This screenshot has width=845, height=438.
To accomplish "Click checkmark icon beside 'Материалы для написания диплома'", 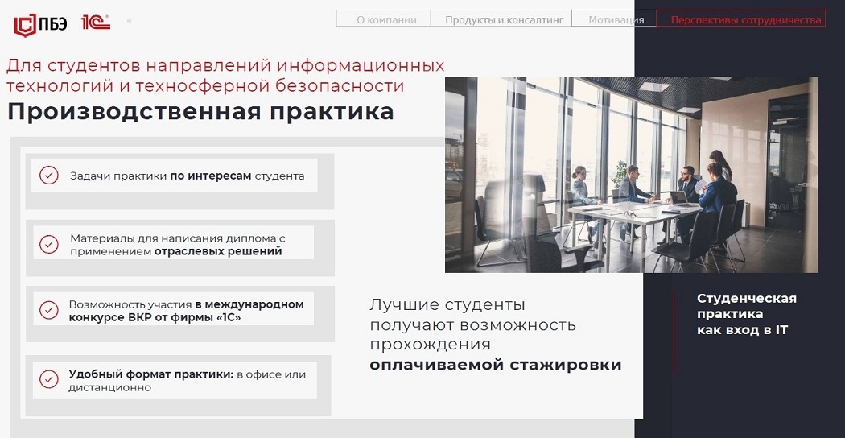I will pyautogui.click(x=49, y=244).
